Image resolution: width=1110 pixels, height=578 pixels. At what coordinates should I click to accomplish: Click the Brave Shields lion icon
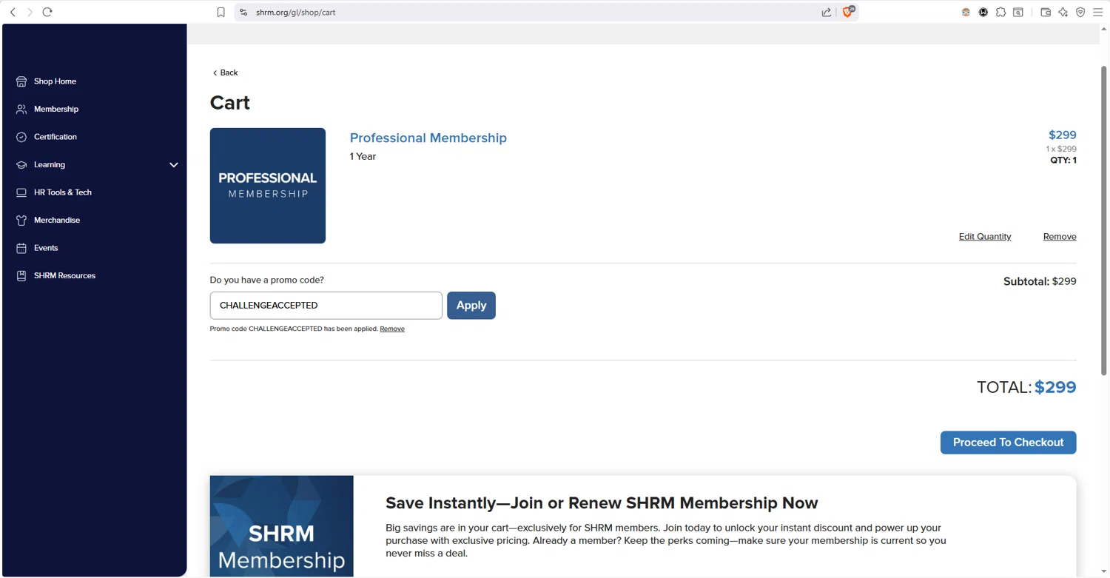(848, 12)
